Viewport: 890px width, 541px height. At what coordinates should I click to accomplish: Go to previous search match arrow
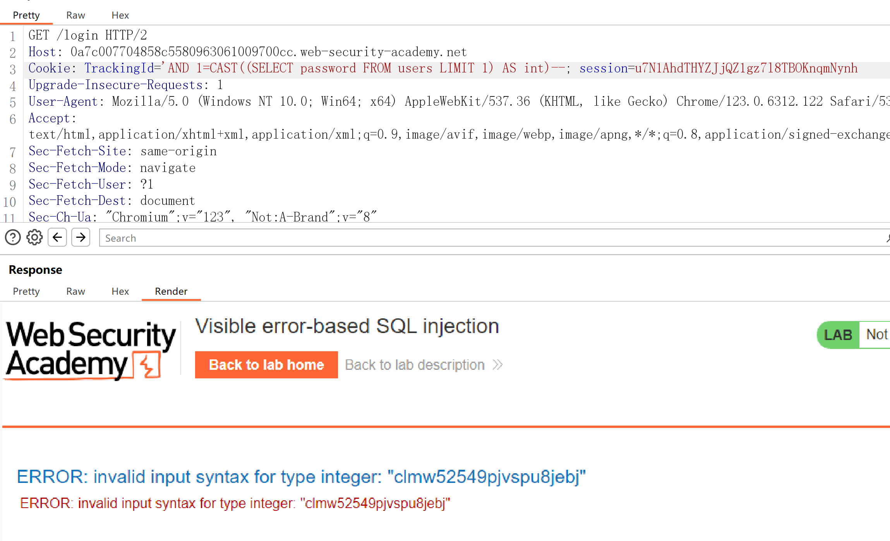pos(57,237)
